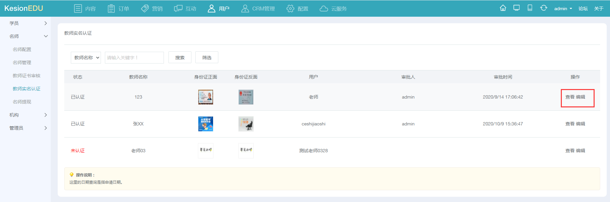610x202 pixels.
Task: Open ID card front thumbnail for 张XX
Action: click(x=206, y=124)
